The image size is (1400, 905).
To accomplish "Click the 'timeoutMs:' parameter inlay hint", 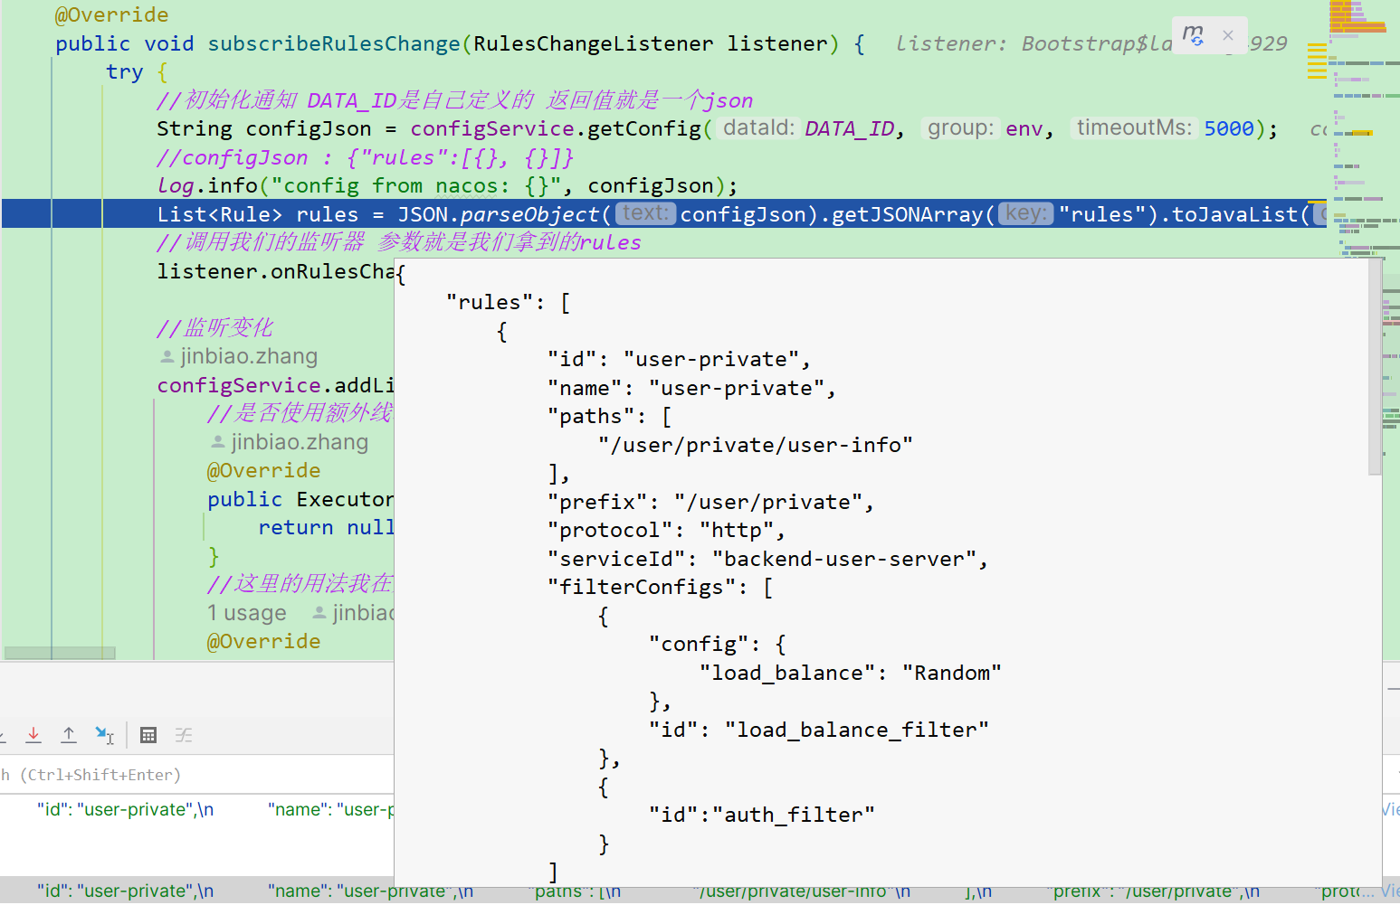I will [x=1134, y=128].
